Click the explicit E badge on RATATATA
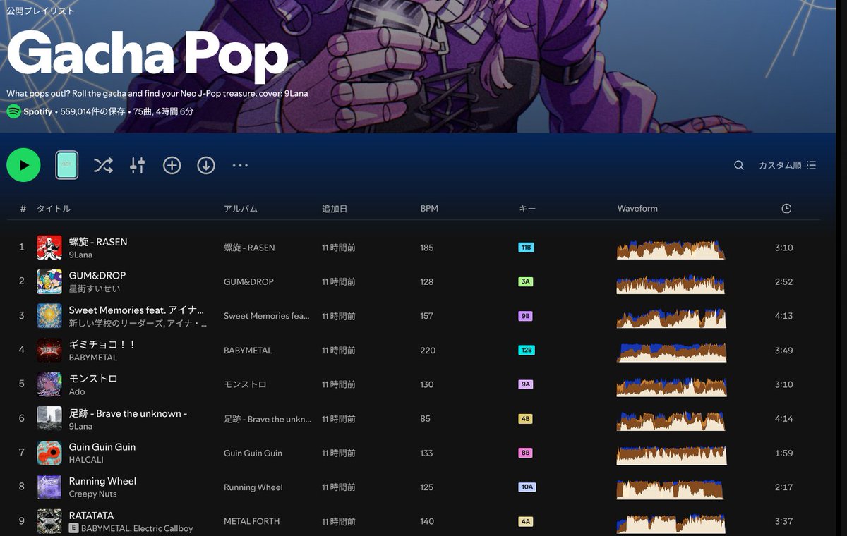 pos(73,528)
